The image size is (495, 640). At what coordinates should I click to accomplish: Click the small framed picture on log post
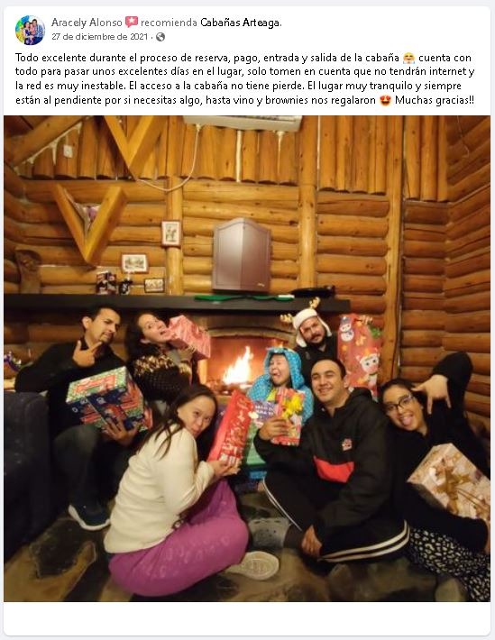coord(171,233)
